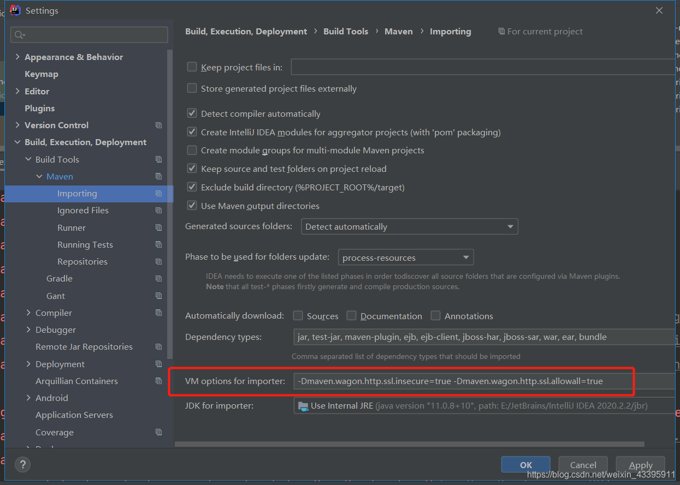Click the IntelliJ IDEA logo in title bar
This screenshot has height=485, width=680.
15,10
